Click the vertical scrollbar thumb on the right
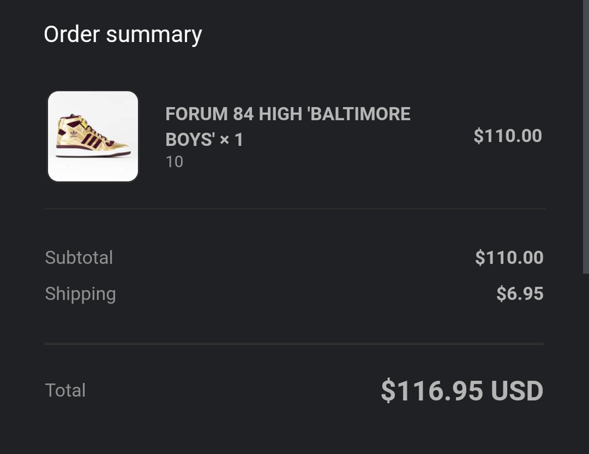 point(586,137)
